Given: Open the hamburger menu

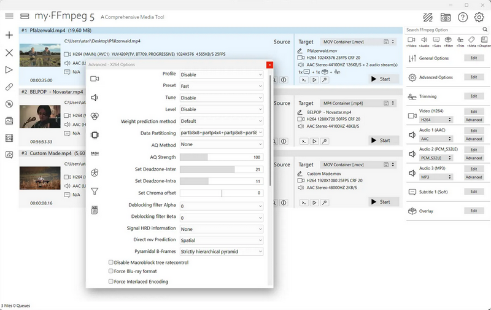Looking at the screenshot, I should coord(9,16).
